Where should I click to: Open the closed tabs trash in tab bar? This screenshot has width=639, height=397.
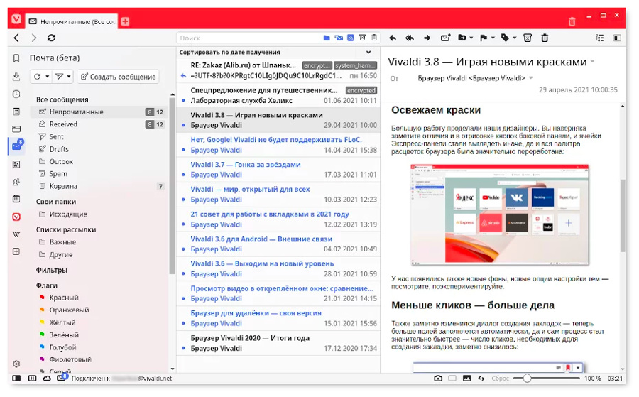pos(572,21)
